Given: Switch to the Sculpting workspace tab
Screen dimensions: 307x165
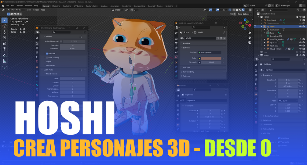Looking at the screenshot, I should [x=67, y=6].
